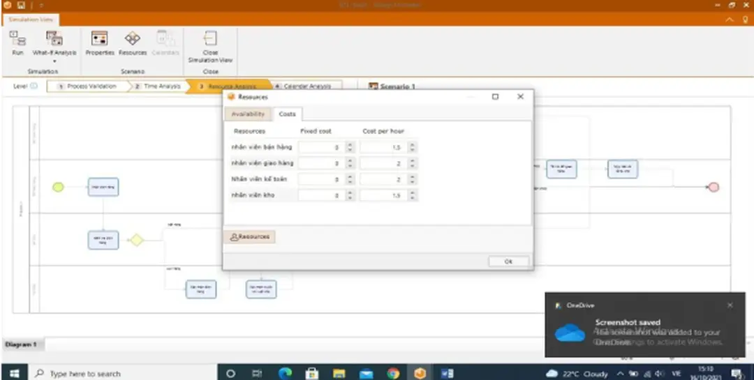Decrease cost per hour for nhân viên kho
This screenshot has width=754, height=380.
point(412,199)
